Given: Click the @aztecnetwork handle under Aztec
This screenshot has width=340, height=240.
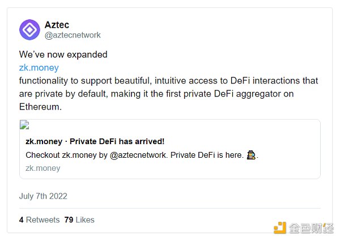Looking at the screenshot, I should [72, 35].
